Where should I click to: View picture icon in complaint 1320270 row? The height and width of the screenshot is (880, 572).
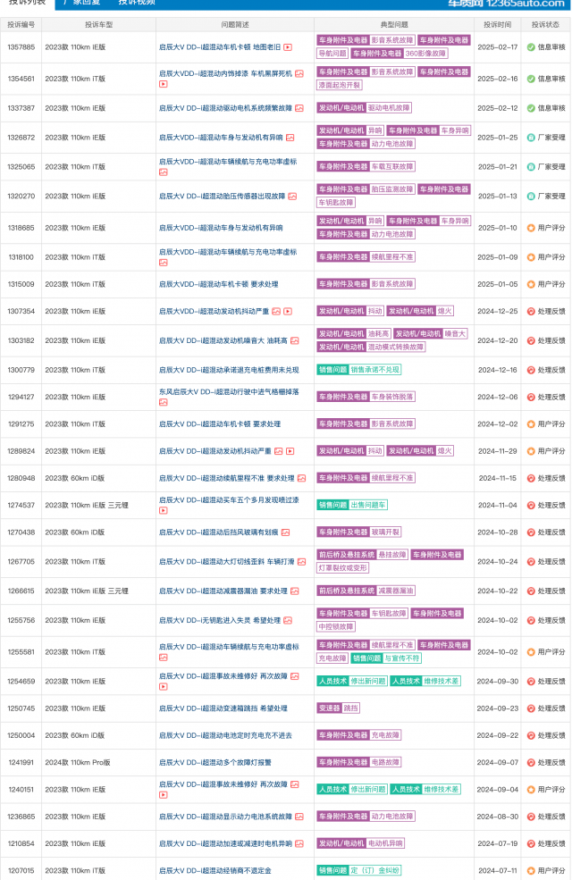292,197
